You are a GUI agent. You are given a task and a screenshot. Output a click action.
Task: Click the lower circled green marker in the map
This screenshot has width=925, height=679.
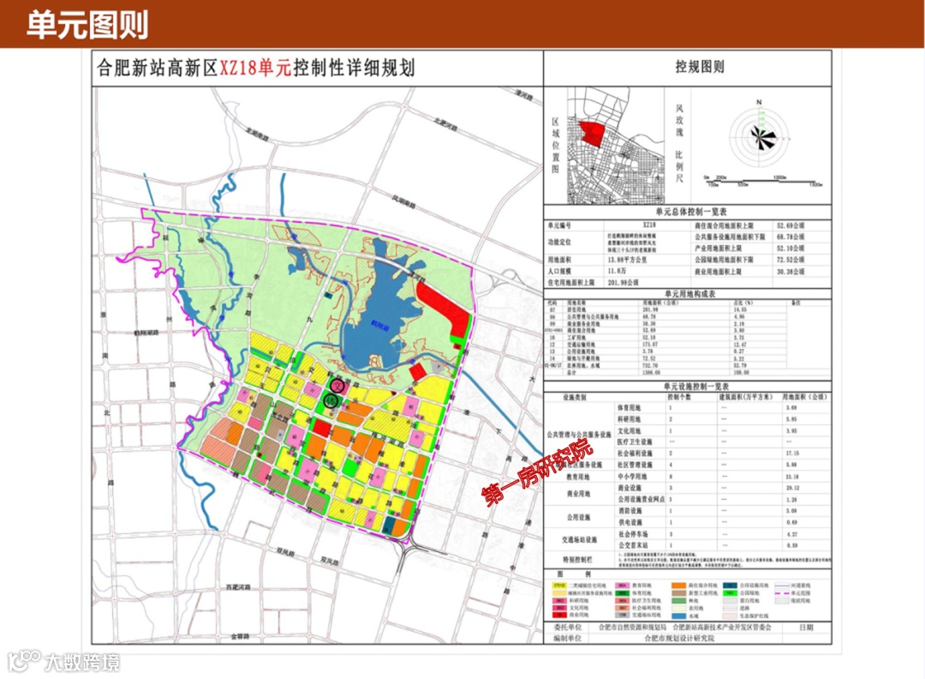pos(331,401)
